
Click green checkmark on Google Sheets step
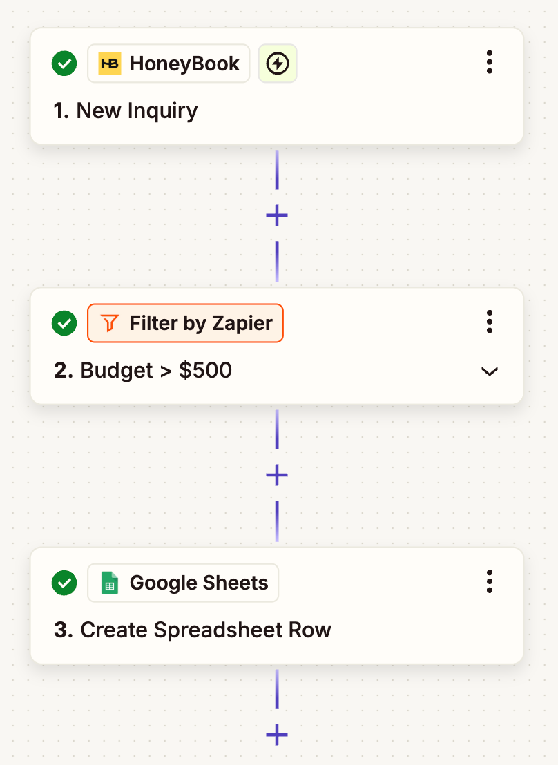[x=64, y=583]
